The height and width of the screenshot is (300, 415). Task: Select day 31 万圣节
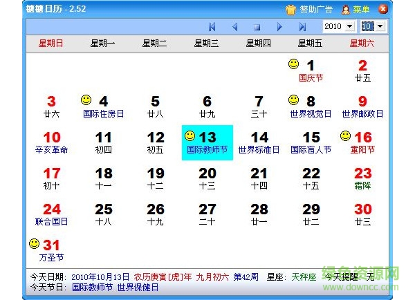coord(51,251)
